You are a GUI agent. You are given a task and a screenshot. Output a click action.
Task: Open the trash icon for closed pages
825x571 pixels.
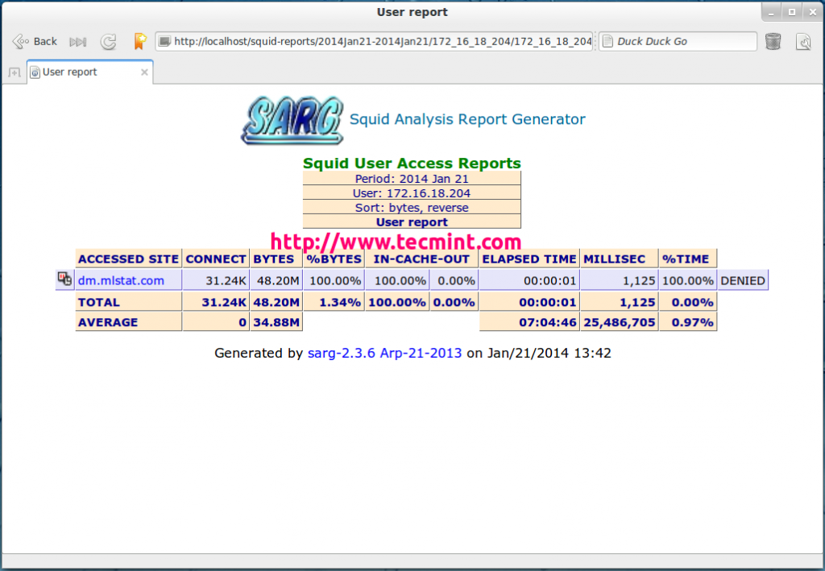tap(773, 41)
